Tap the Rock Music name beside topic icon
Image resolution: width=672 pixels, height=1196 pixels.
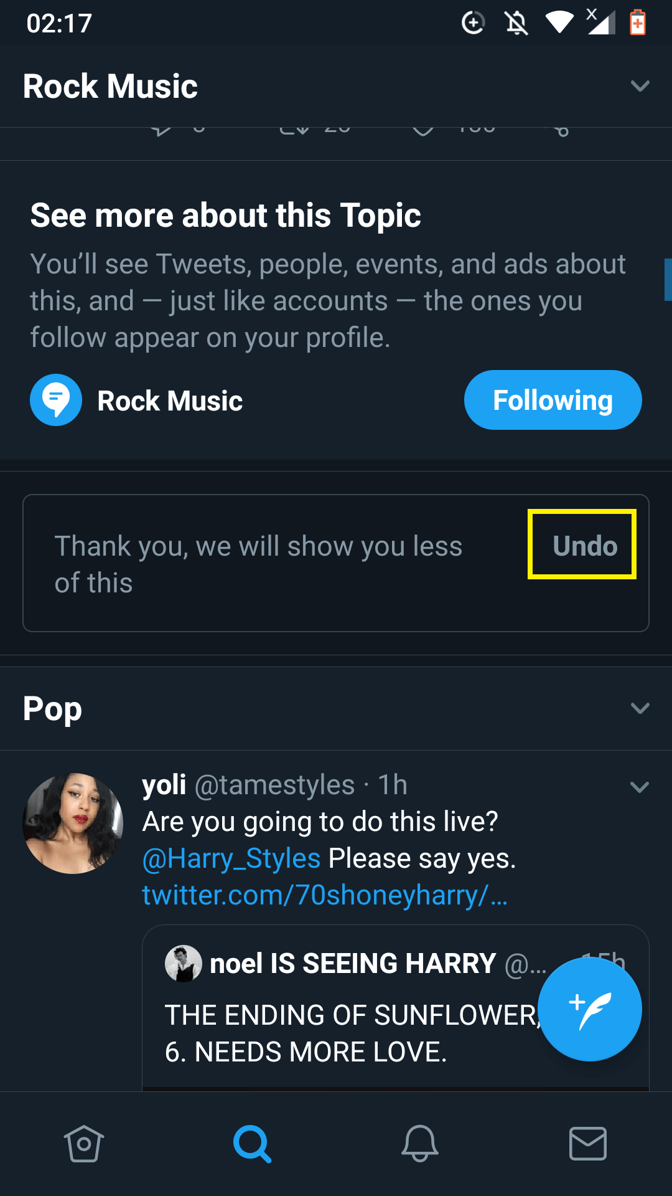170,401
